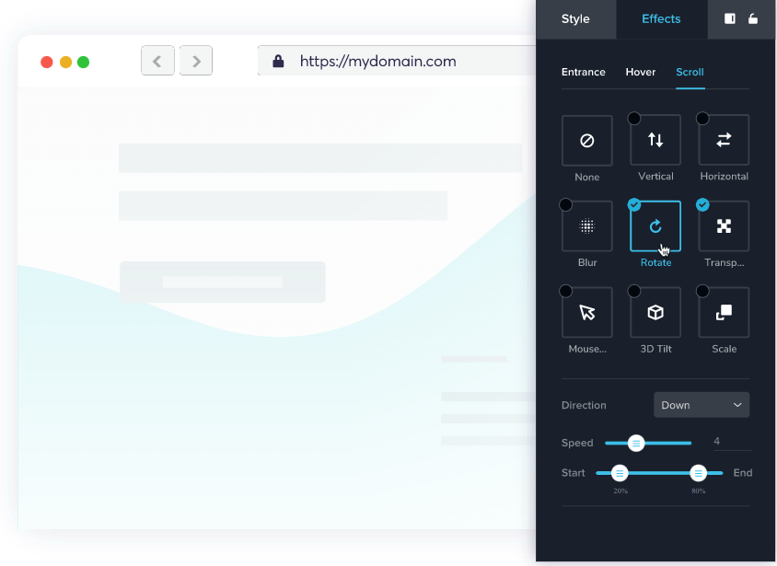
Task: Enable the Blur effect checkbox circle
Action: click(x=565, y=204)
